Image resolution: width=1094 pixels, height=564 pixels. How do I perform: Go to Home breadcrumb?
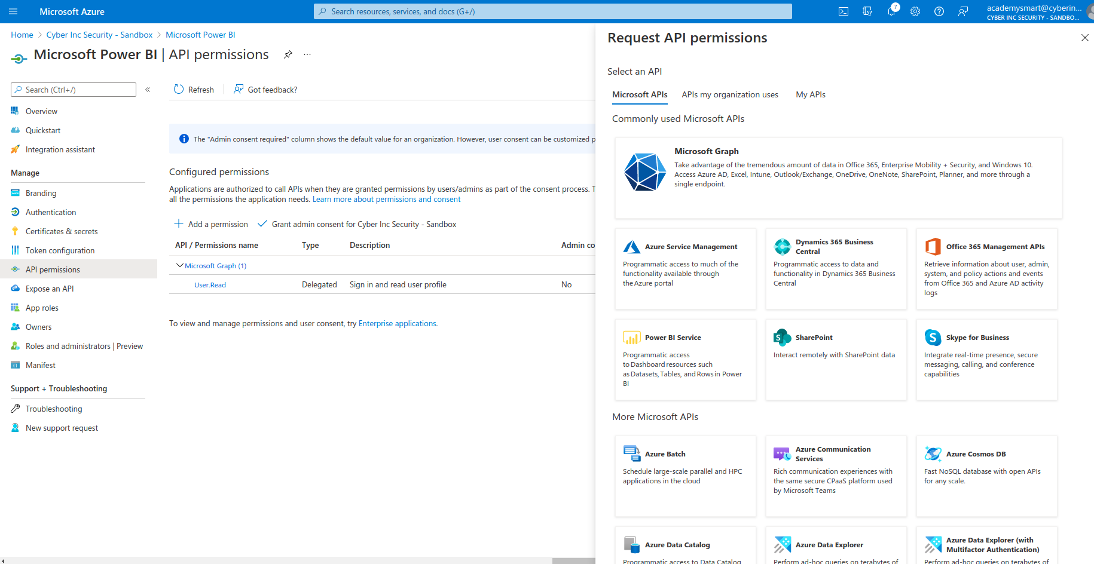pos(22,35)
